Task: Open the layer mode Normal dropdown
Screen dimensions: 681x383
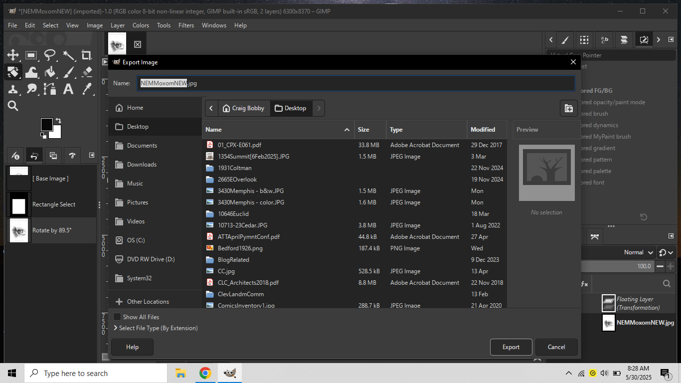Action: 638,252
